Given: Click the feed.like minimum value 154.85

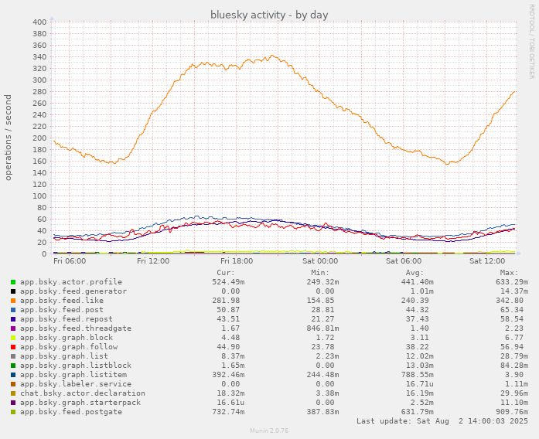Looking at the screenshot, I should point(320,301).
